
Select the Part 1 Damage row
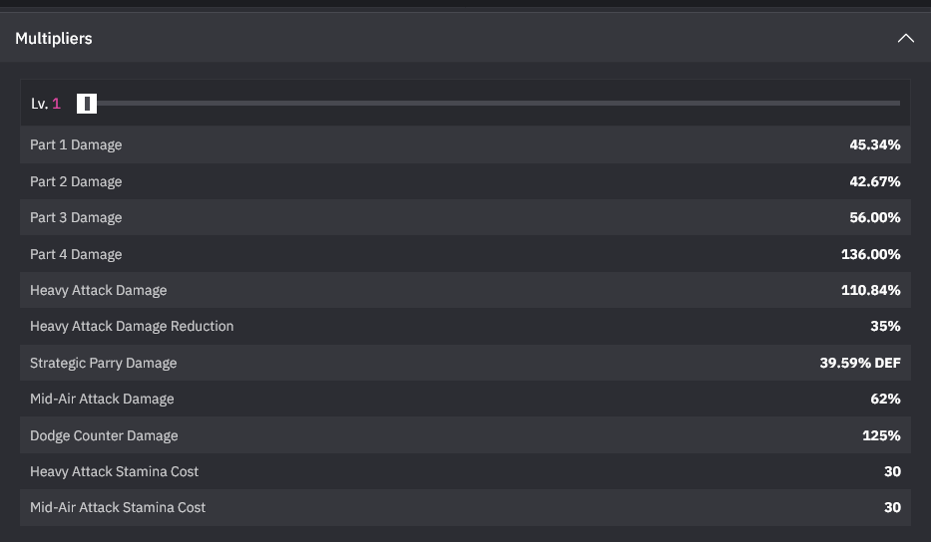[x=465, y=144]
